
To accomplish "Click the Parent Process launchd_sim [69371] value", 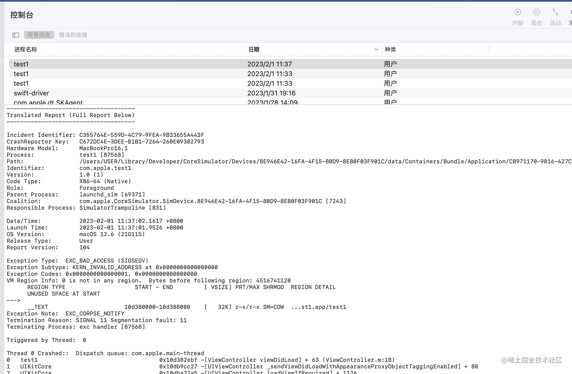I will (x=112, y=195).
